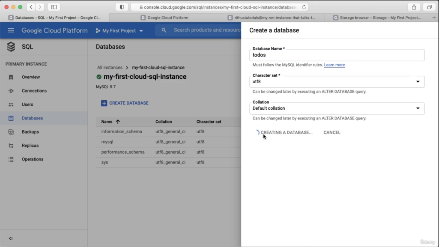Switch to the Google Cloud Platform browser tab

(164, 18)
